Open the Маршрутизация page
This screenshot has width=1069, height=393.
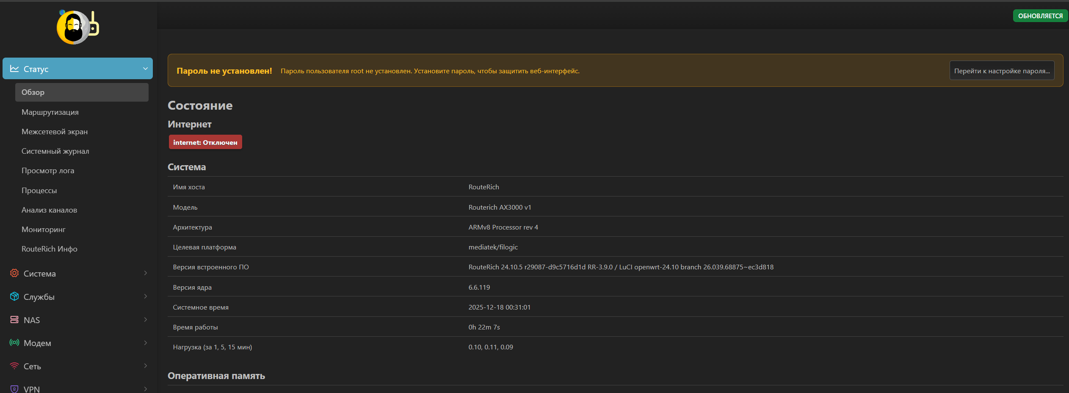coord(50,112)
